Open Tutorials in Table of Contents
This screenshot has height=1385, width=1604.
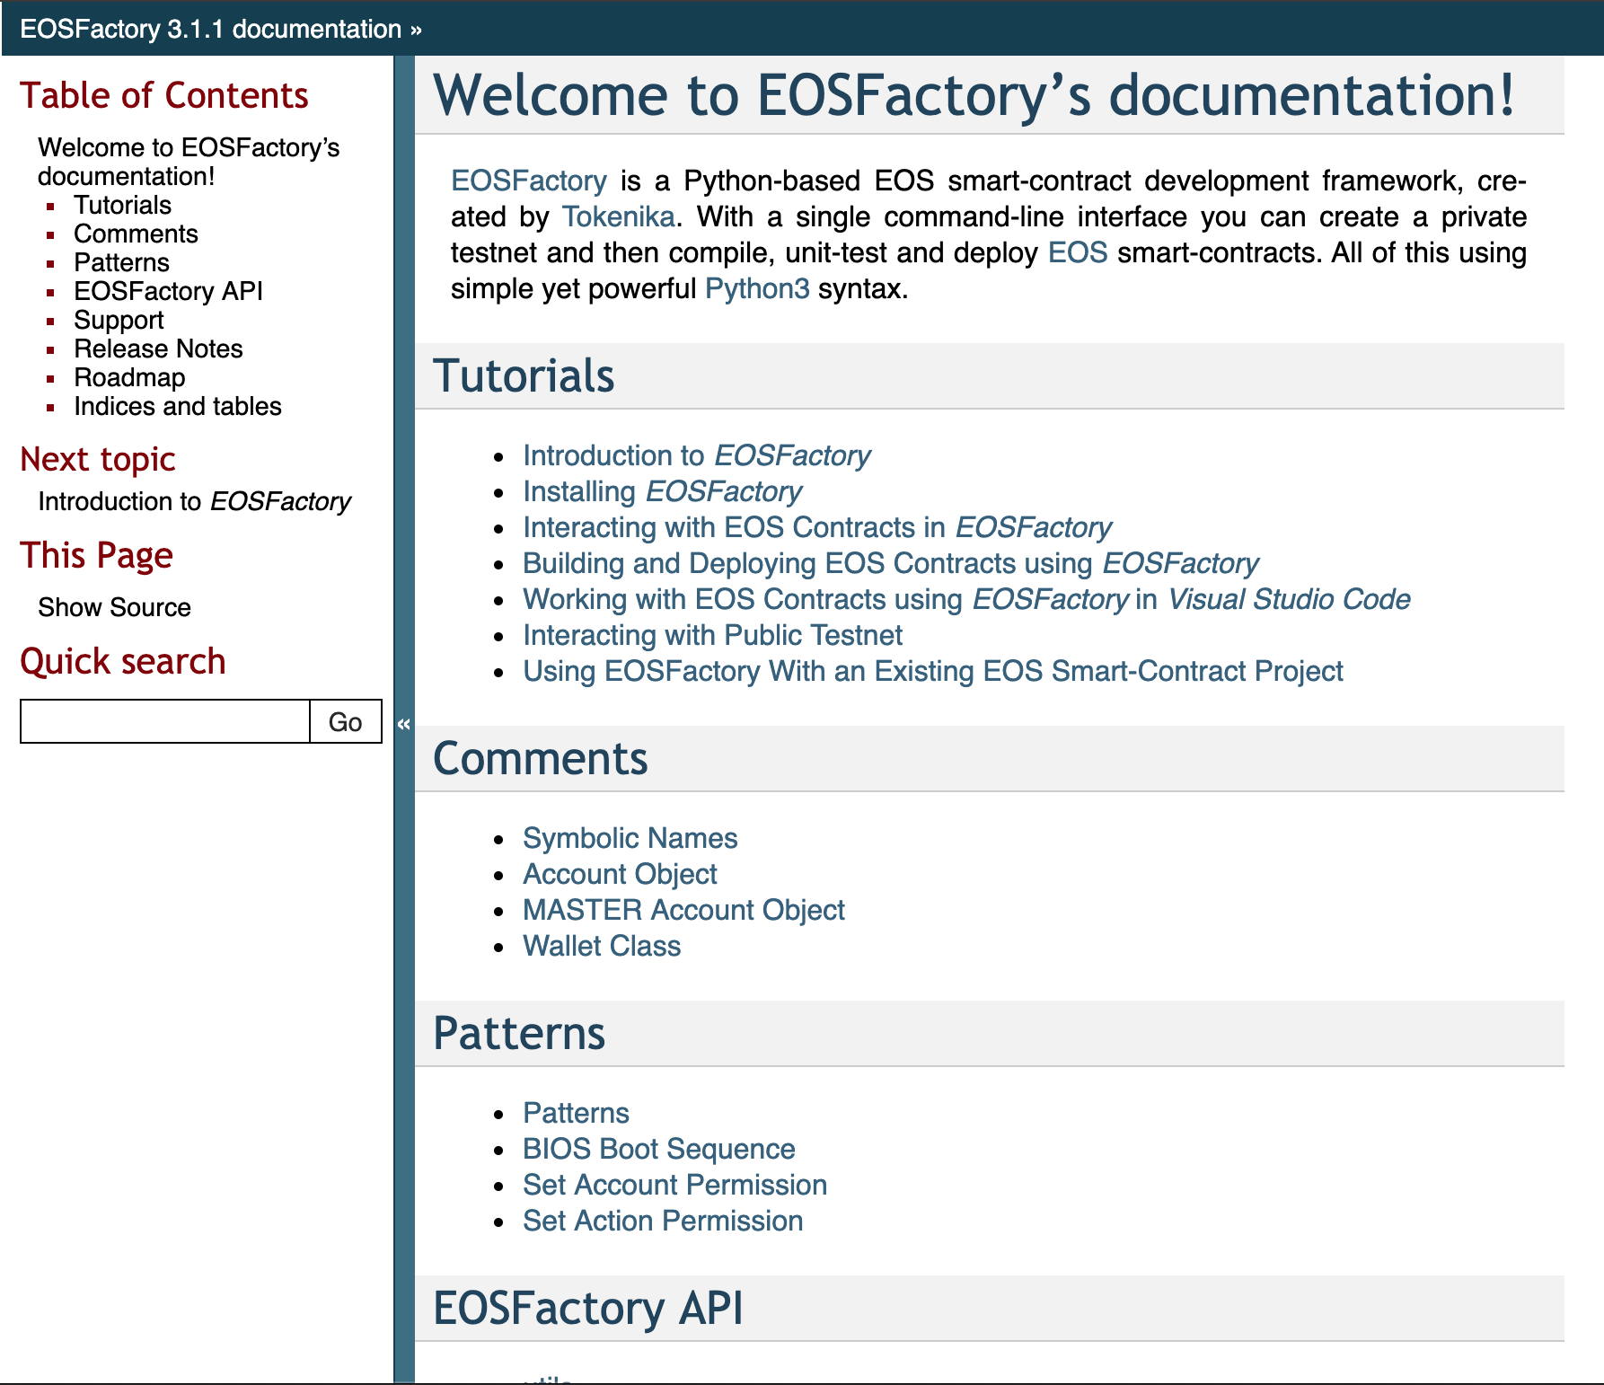click(122, 205)
